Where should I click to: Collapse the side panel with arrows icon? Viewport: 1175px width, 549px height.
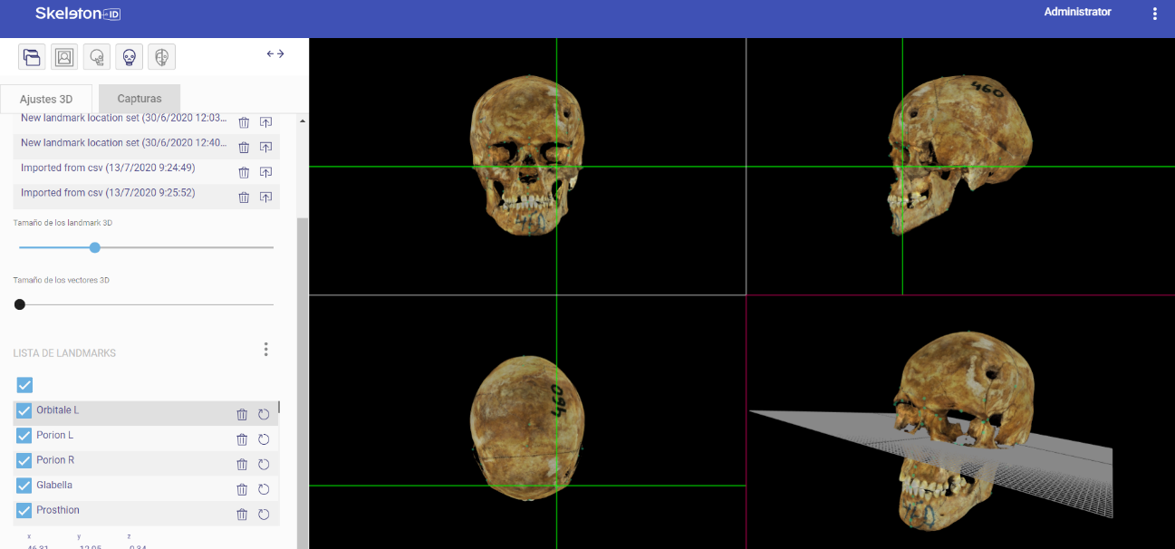point(275,54)
